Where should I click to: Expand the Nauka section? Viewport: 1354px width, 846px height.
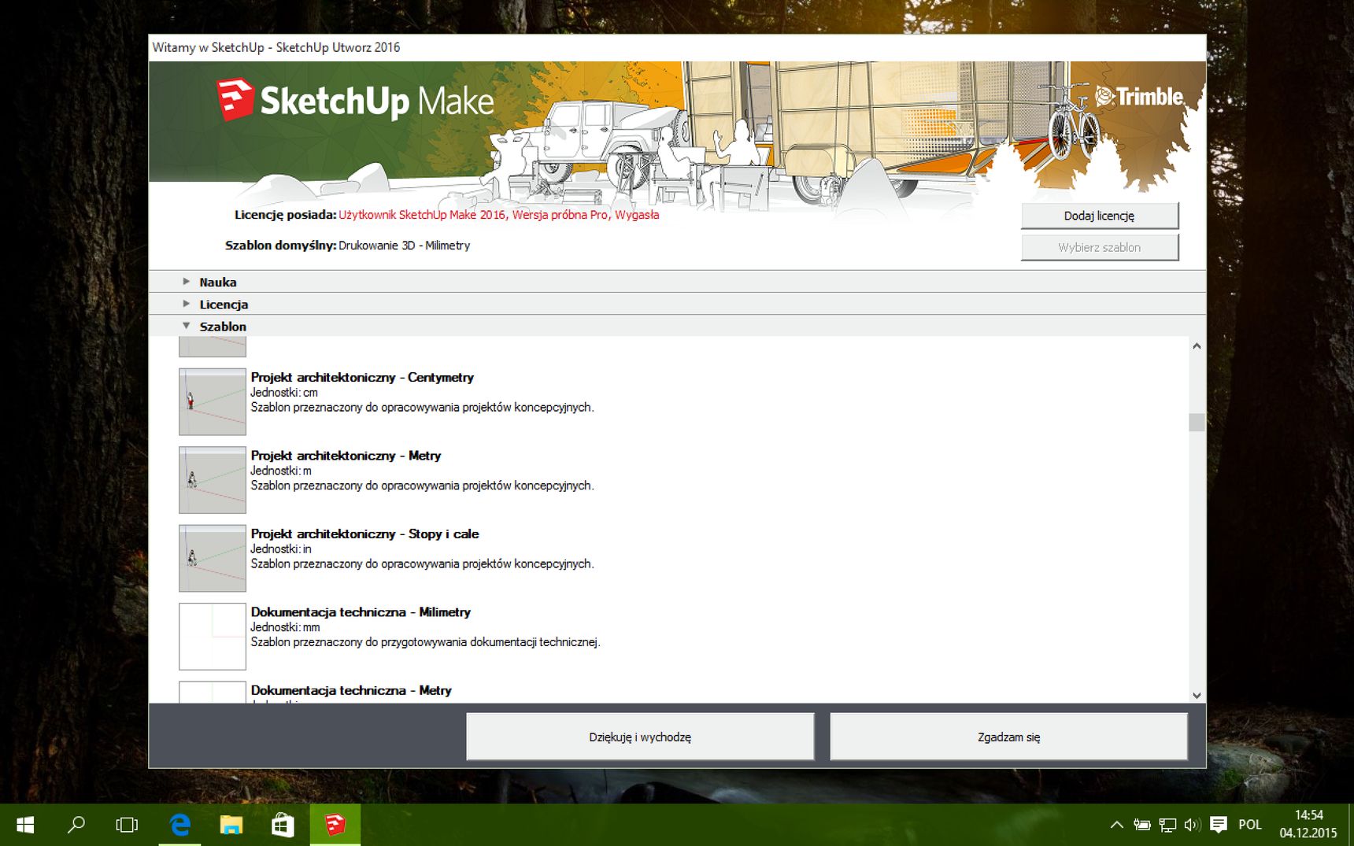pos(677,282)
